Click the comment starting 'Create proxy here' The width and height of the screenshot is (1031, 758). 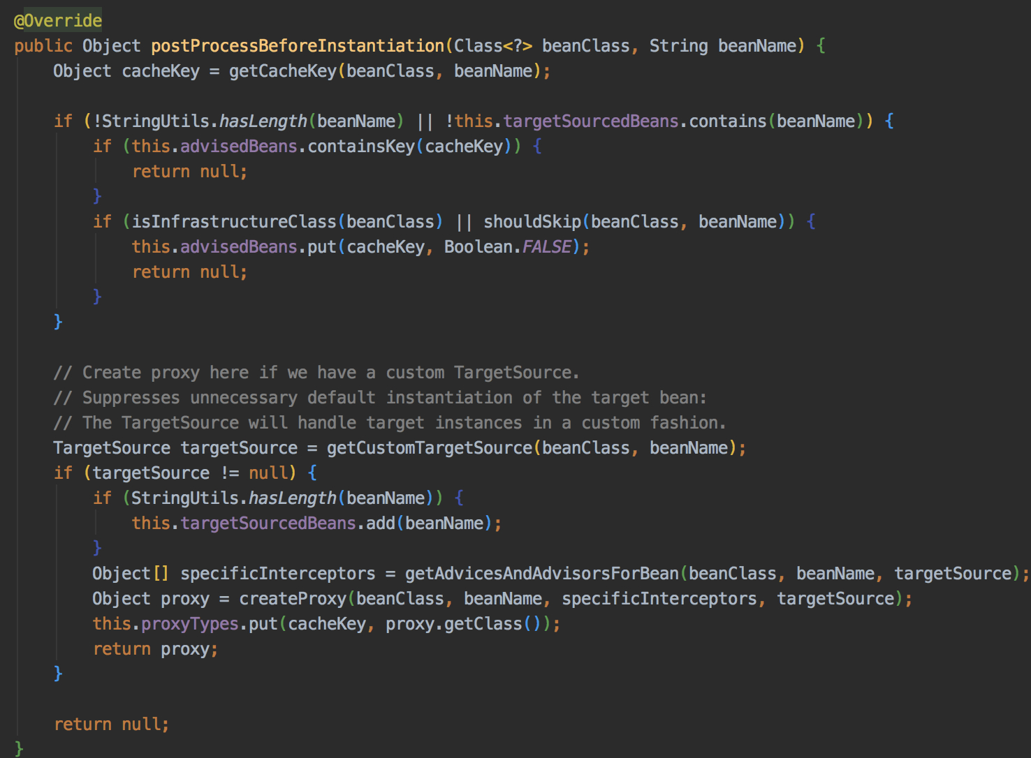(x=316, y=373)
